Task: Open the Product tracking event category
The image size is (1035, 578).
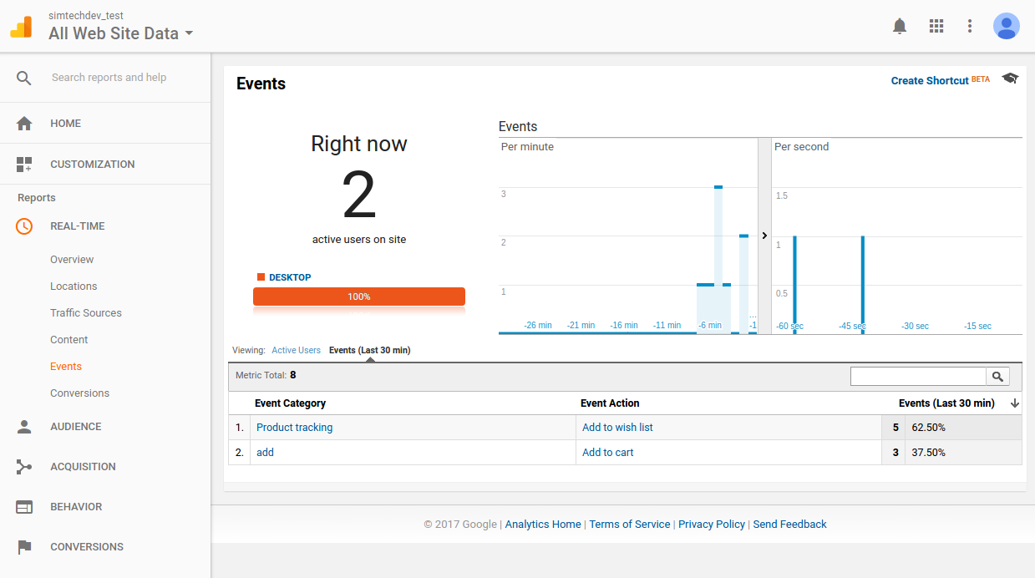Action: pos(294,428)
